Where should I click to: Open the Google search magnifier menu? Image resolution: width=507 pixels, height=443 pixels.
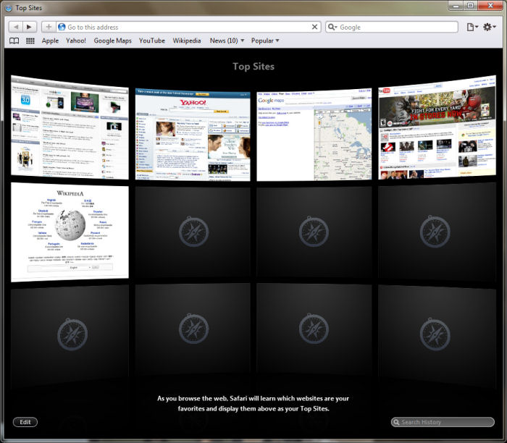point(332,27)
